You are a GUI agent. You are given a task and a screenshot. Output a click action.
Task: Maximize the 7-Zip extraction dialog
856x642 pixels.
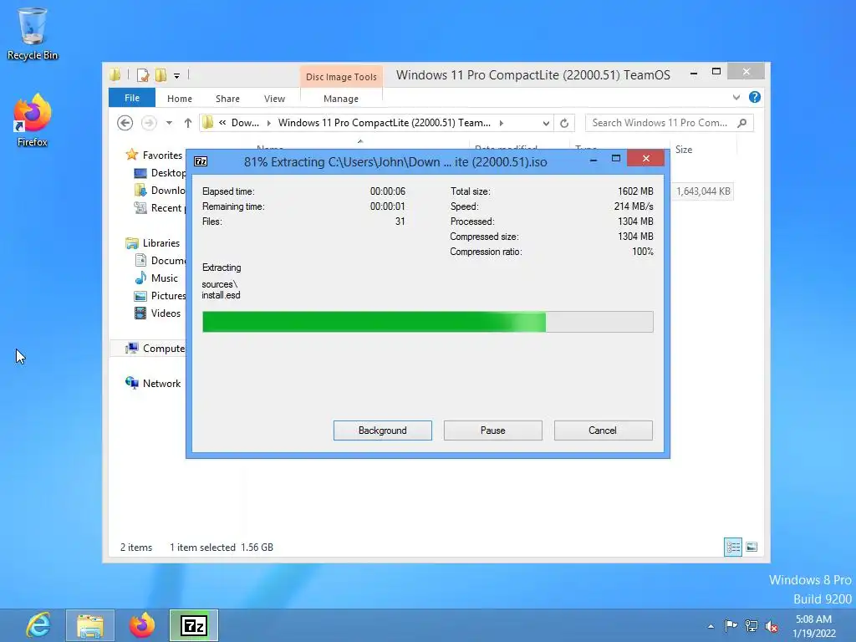coord(616,159)
